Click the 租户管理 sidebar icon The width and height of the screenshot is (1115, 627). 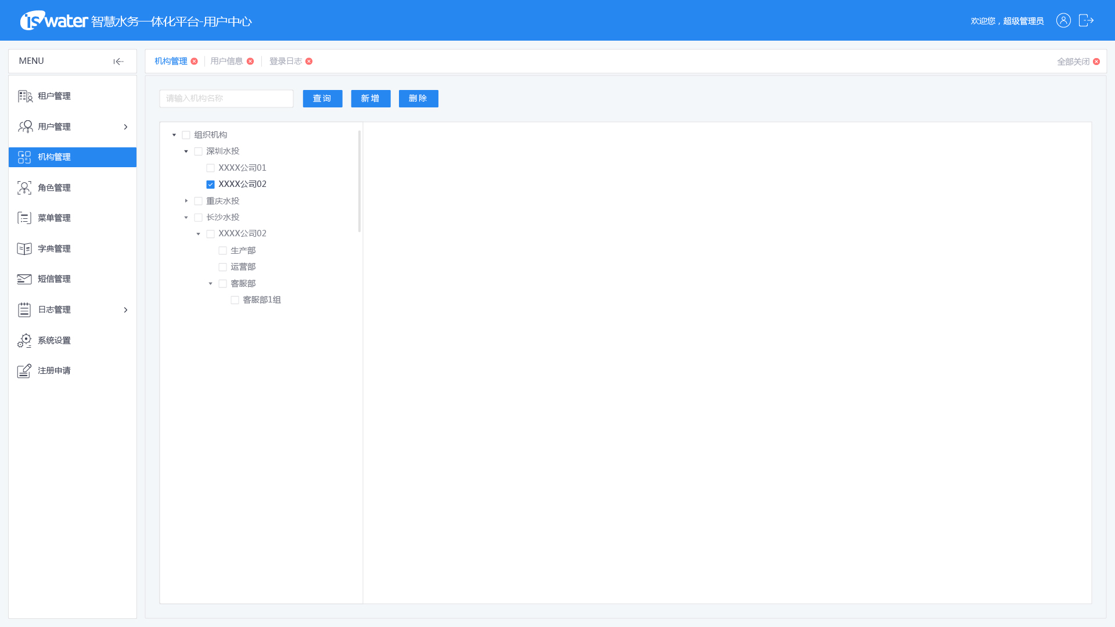(25, 96)
